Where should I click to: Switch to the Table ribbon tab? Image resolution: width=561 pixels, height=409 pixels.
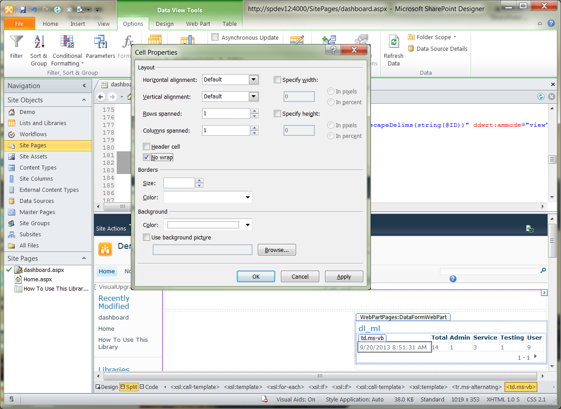click(x=230, y=24)
